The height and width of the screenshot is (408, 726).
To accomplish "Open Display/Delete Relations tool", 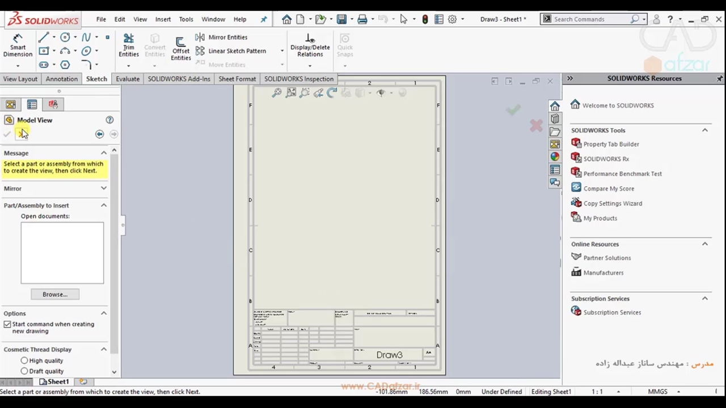I will click(310, 45).
